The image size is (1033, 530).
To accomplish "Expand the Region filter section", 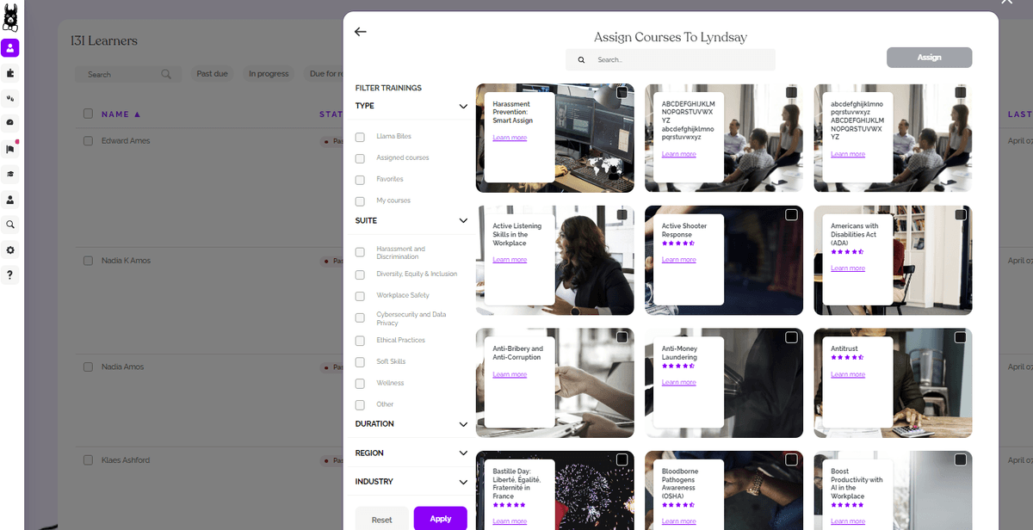I will pos(463,453).
